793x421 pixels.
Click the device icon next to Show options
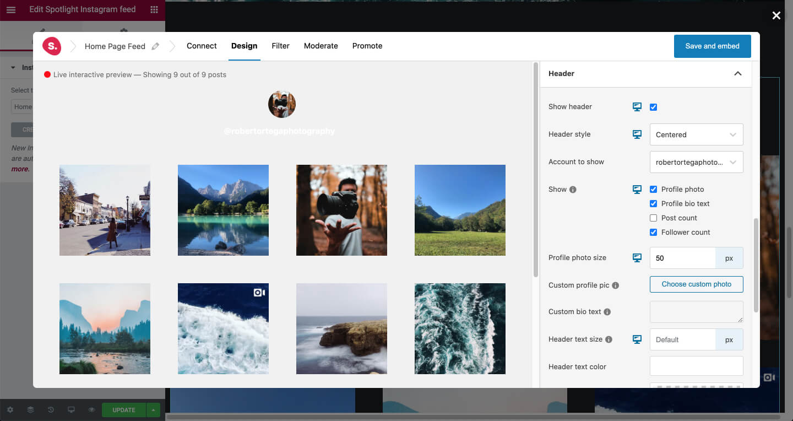coord(637,190)
